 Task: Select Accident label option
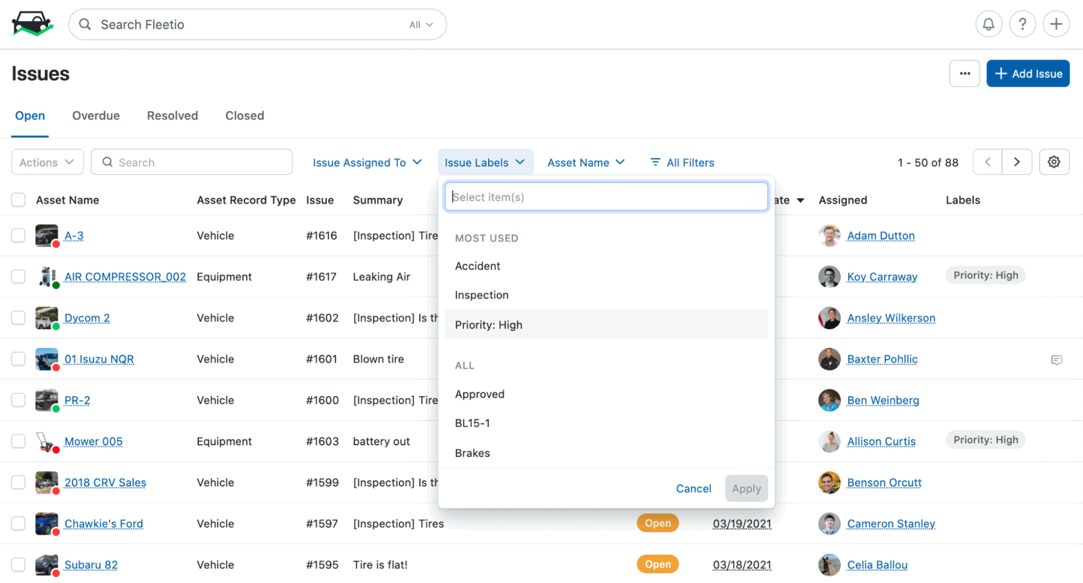[x=606, y=266]
